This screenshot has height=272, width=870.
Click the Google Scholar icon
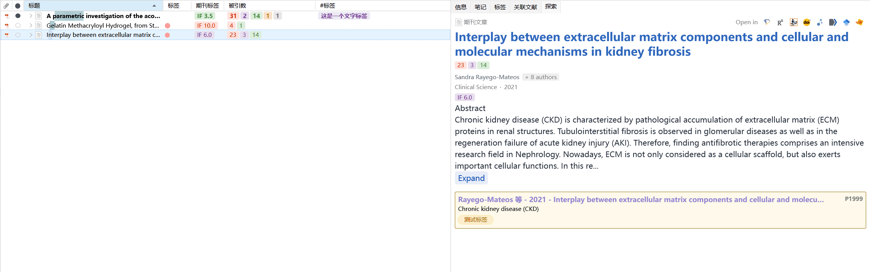point(846,22)
